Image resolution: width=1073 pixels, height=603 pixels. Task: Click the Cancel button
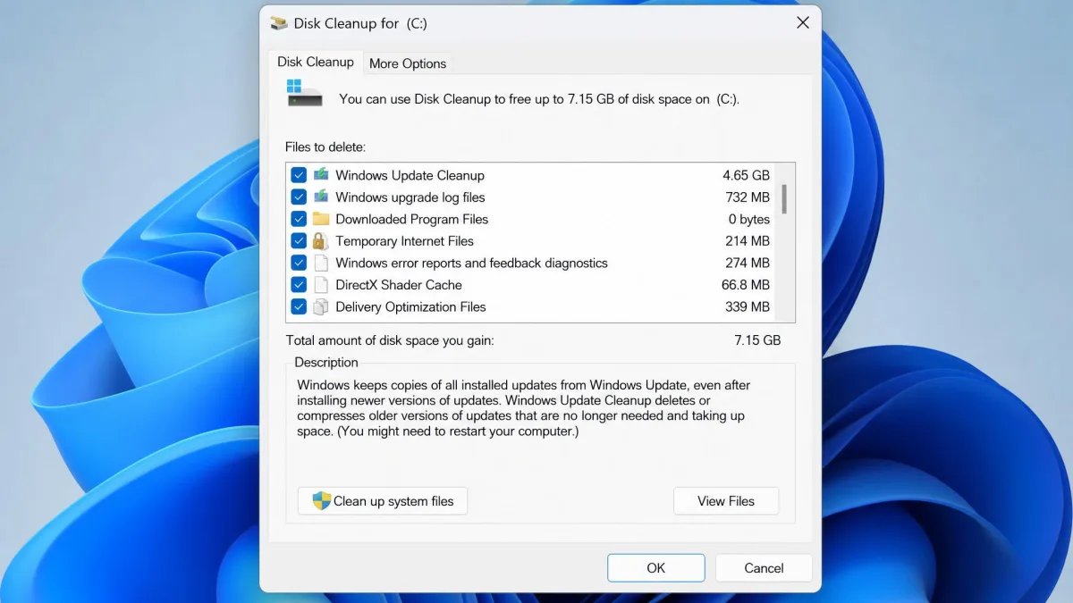point(764,568)
